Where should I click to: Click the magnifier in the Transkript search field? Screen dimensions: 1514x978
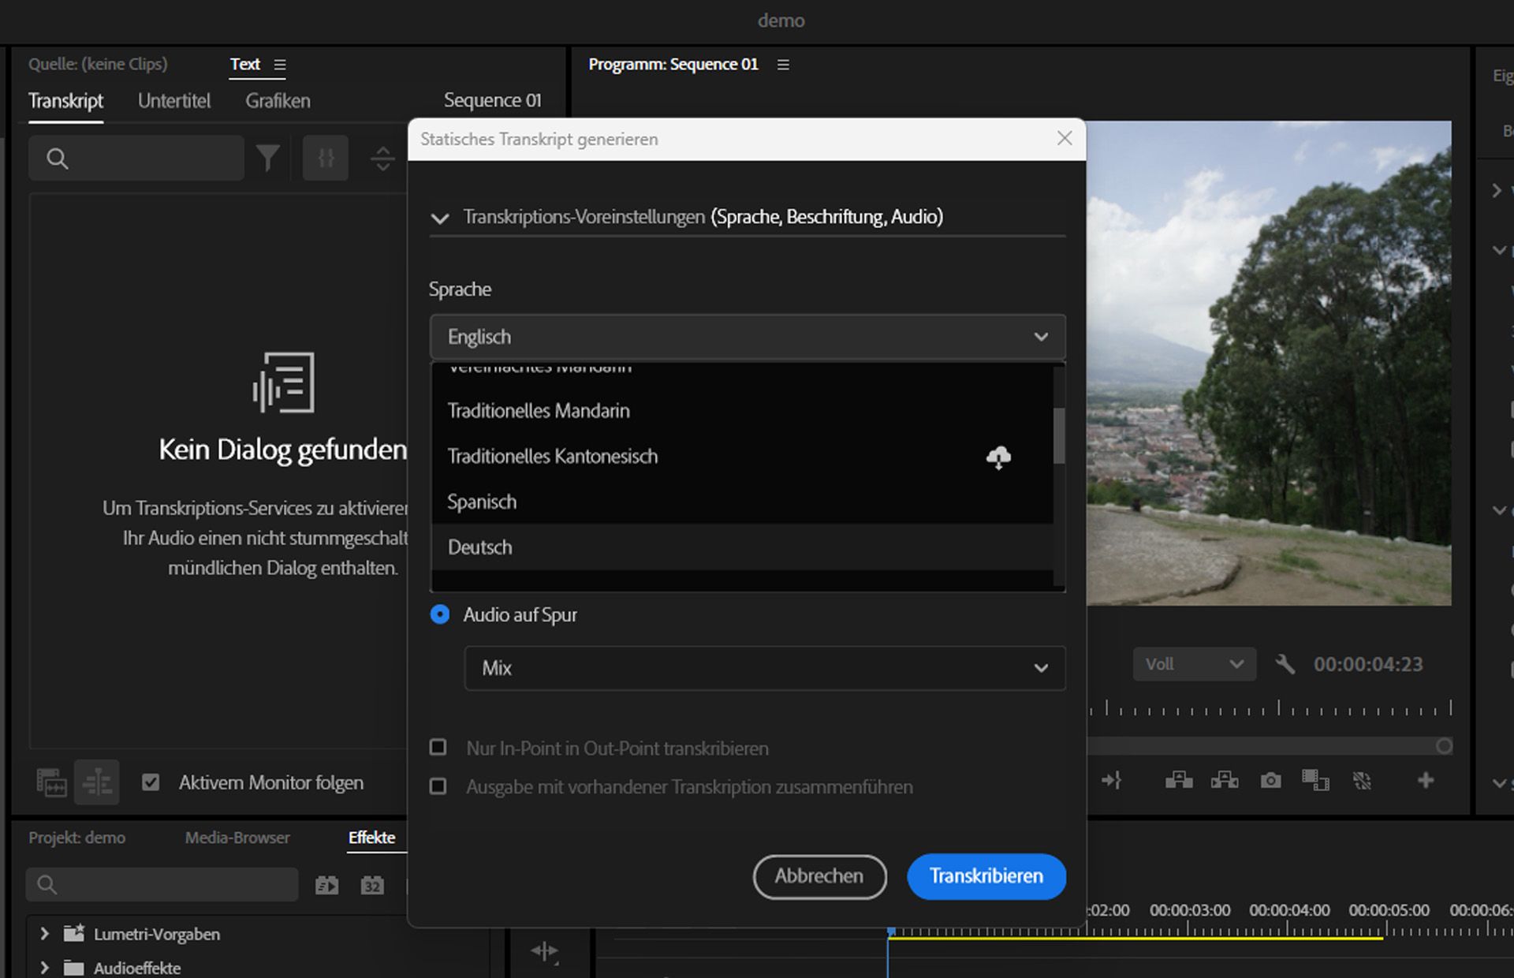[x=58, y=159]
